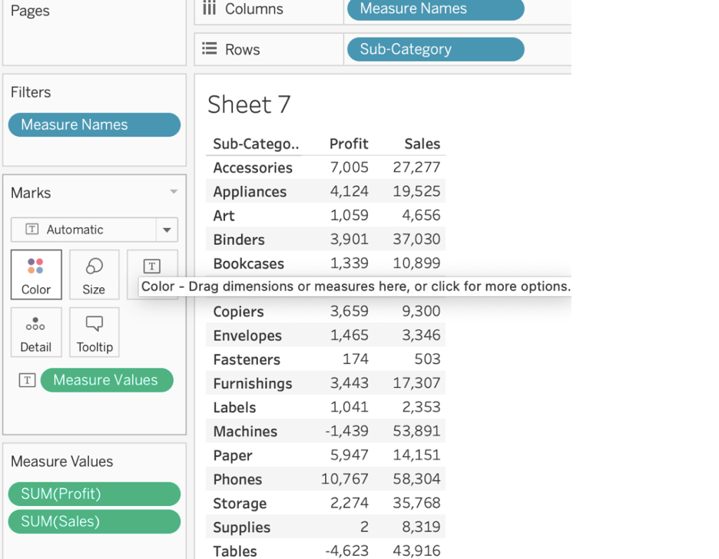Click Machines profit value -1,439

(346, 431)
